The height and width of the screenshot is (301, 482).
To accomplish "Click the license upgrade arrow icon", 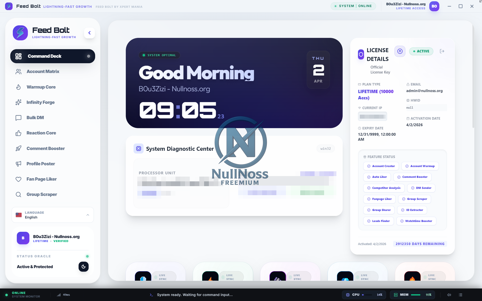I will (x=400, y=51).
